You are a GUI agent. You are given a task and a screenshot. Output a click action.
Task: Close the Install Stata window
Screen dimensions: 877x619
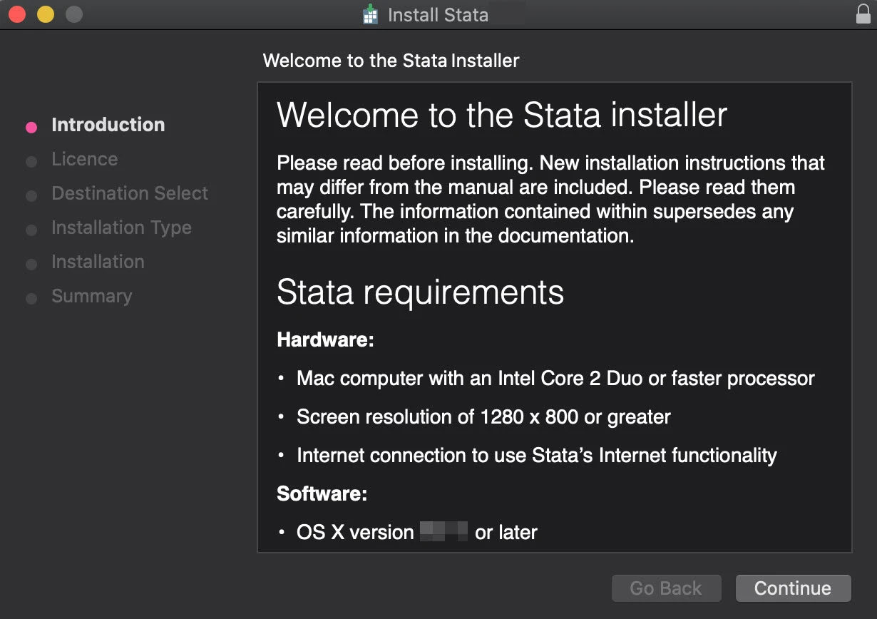coord(18,14)
